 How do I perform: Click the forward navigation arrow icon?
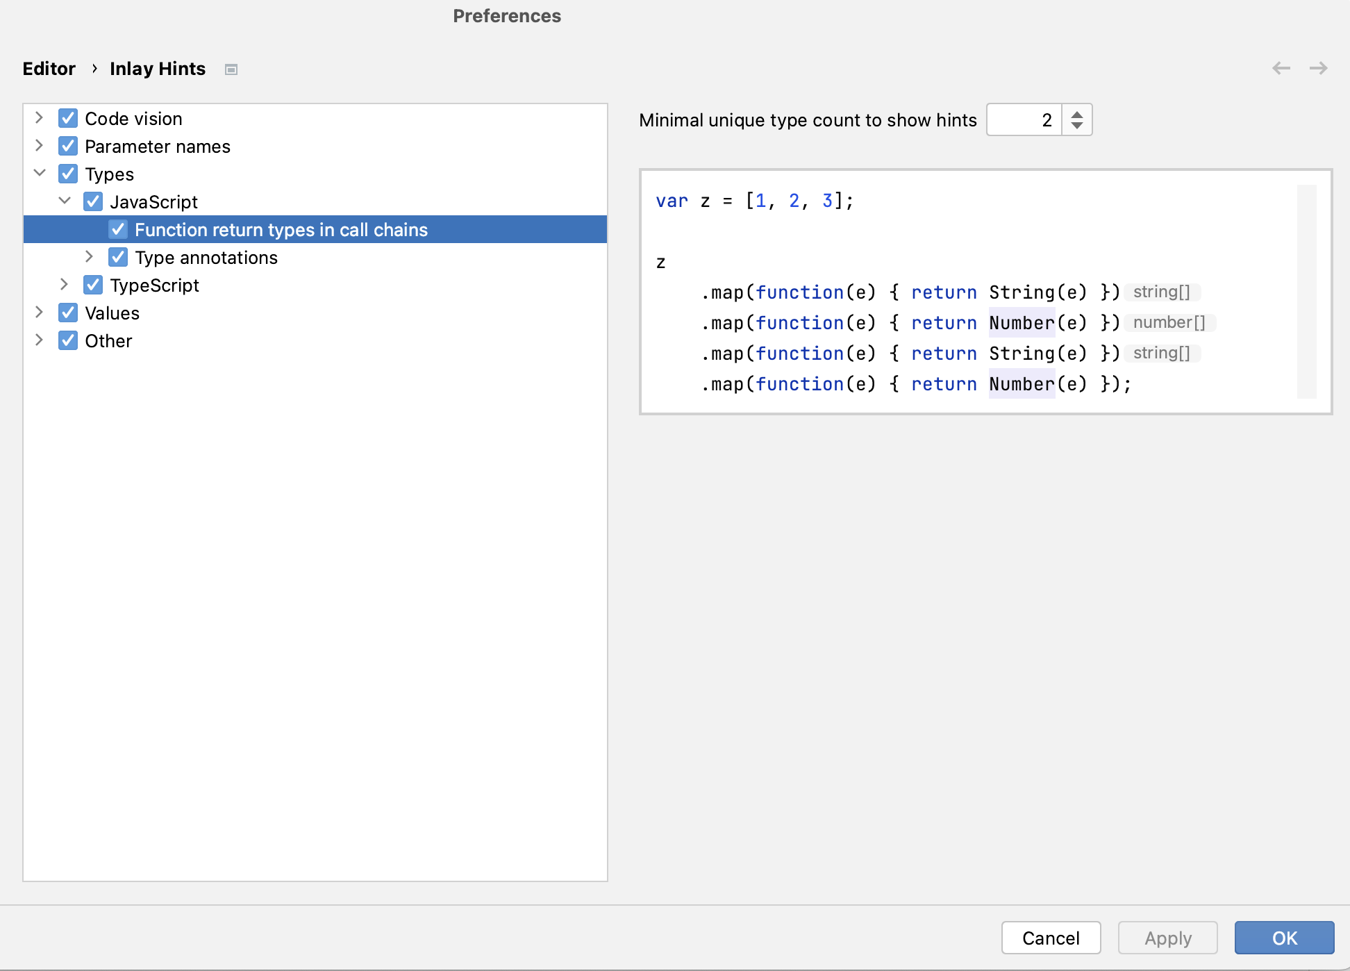(1319, 68)
